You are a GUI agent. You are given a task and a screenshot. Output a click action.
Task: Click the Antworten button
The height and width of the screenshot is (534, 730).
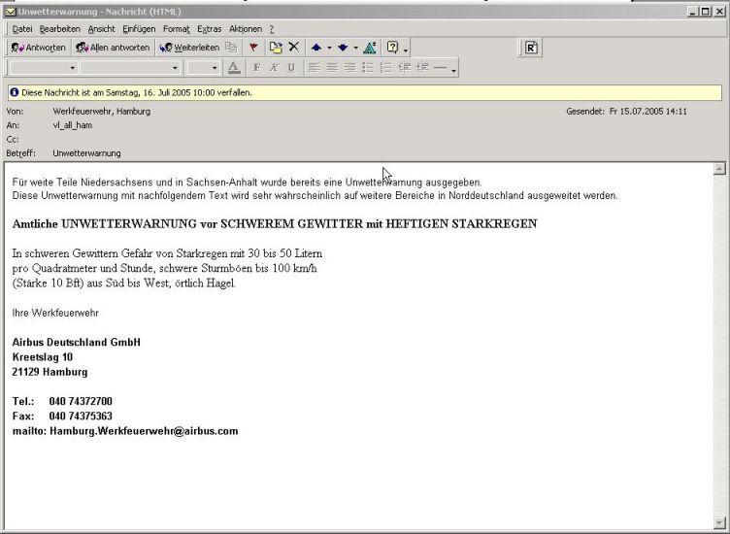[39, 48]
